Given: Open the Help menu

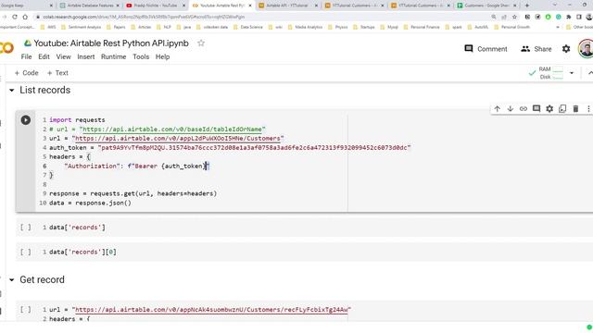Looking at the screenshot, I should click(163, 56).
